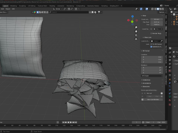Enable Lock To 3D Cursor checkbox

coord(151,44)
